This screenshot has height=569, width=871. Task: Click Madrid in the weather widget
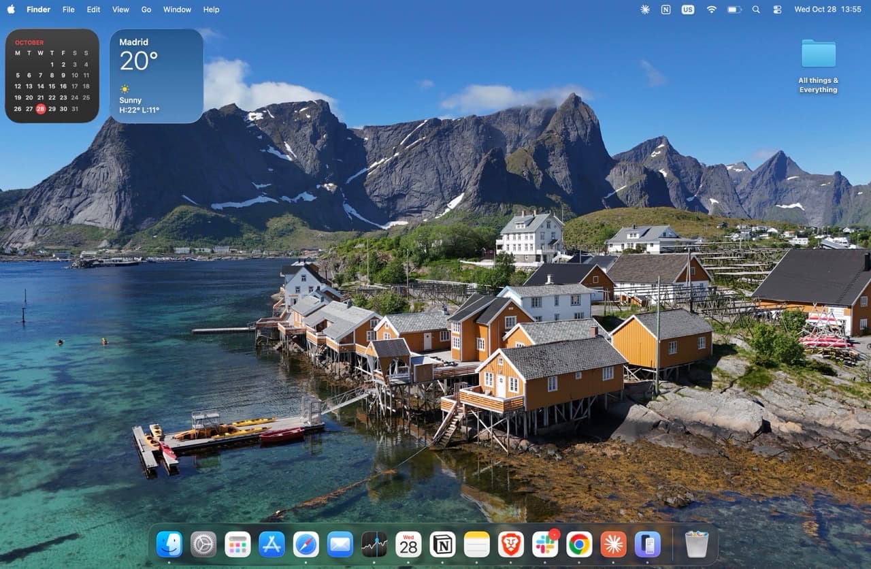click(133, 42)
